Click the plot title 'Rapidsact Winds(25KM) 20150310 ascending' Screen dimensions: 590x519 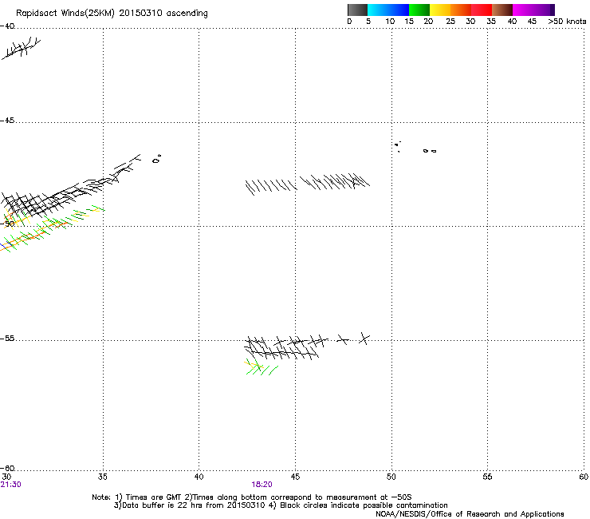click(112, 14)
